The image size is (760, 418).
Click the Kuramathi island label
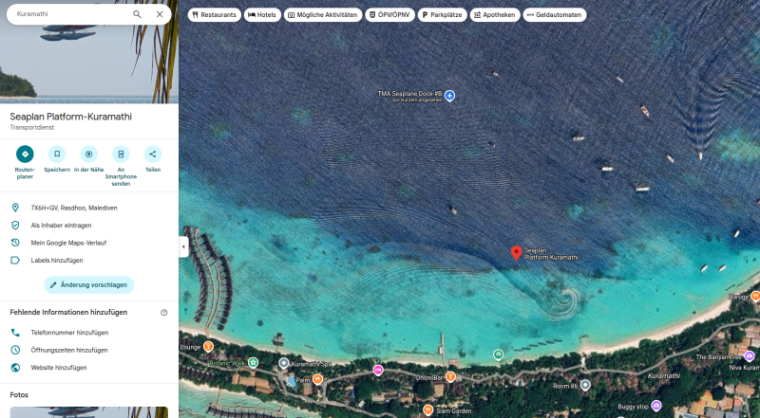pyautogui.click(x=664, y=376)
